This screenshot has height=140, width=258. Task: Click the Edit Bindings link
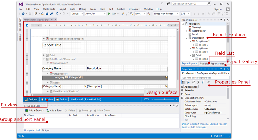(199, 127)
